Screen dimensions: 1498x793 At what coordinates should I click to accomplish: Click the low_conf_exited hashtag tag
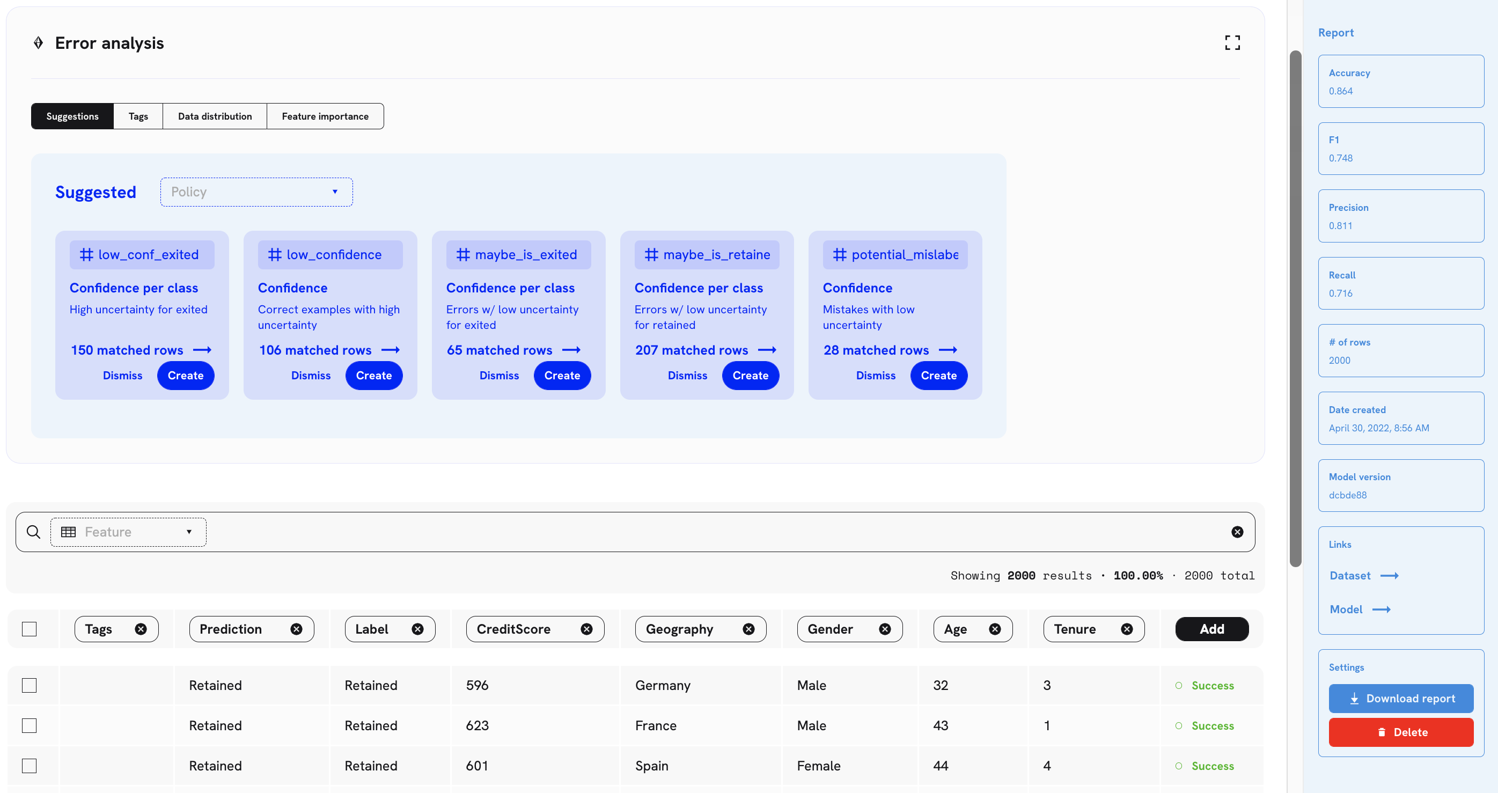point(141,255)
